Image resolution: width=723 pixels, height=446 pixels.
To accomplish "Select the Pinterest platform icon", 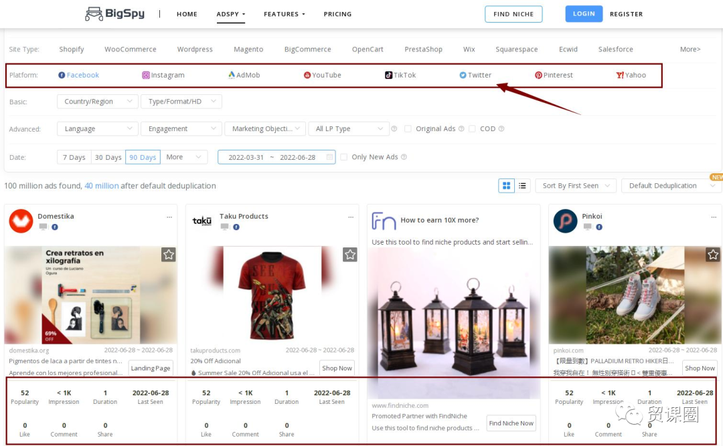I will click(538, 75).
